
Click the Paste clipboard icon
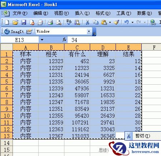coord(104,22)
